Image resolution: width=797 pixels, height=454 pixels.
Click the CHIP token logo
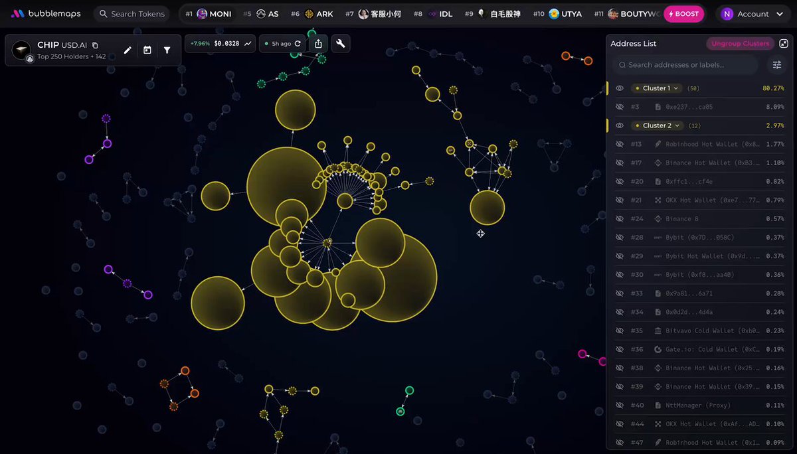21,50
